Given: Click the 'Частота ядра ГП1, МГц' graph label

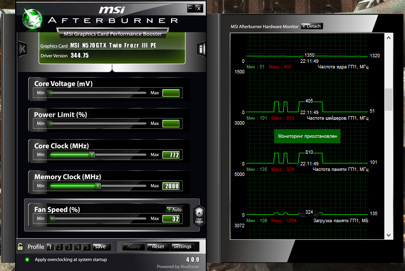Looking at the screenshot, I should click(x=343, y=67).
